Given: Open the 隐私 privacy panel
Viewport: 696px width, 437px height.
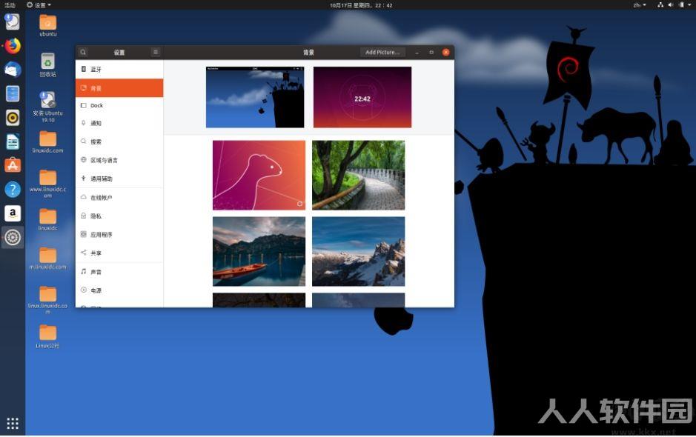Looking at the screenshot, I should click(119, 216).
